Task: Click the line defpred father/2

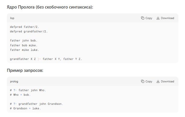Action: [25, 27]
